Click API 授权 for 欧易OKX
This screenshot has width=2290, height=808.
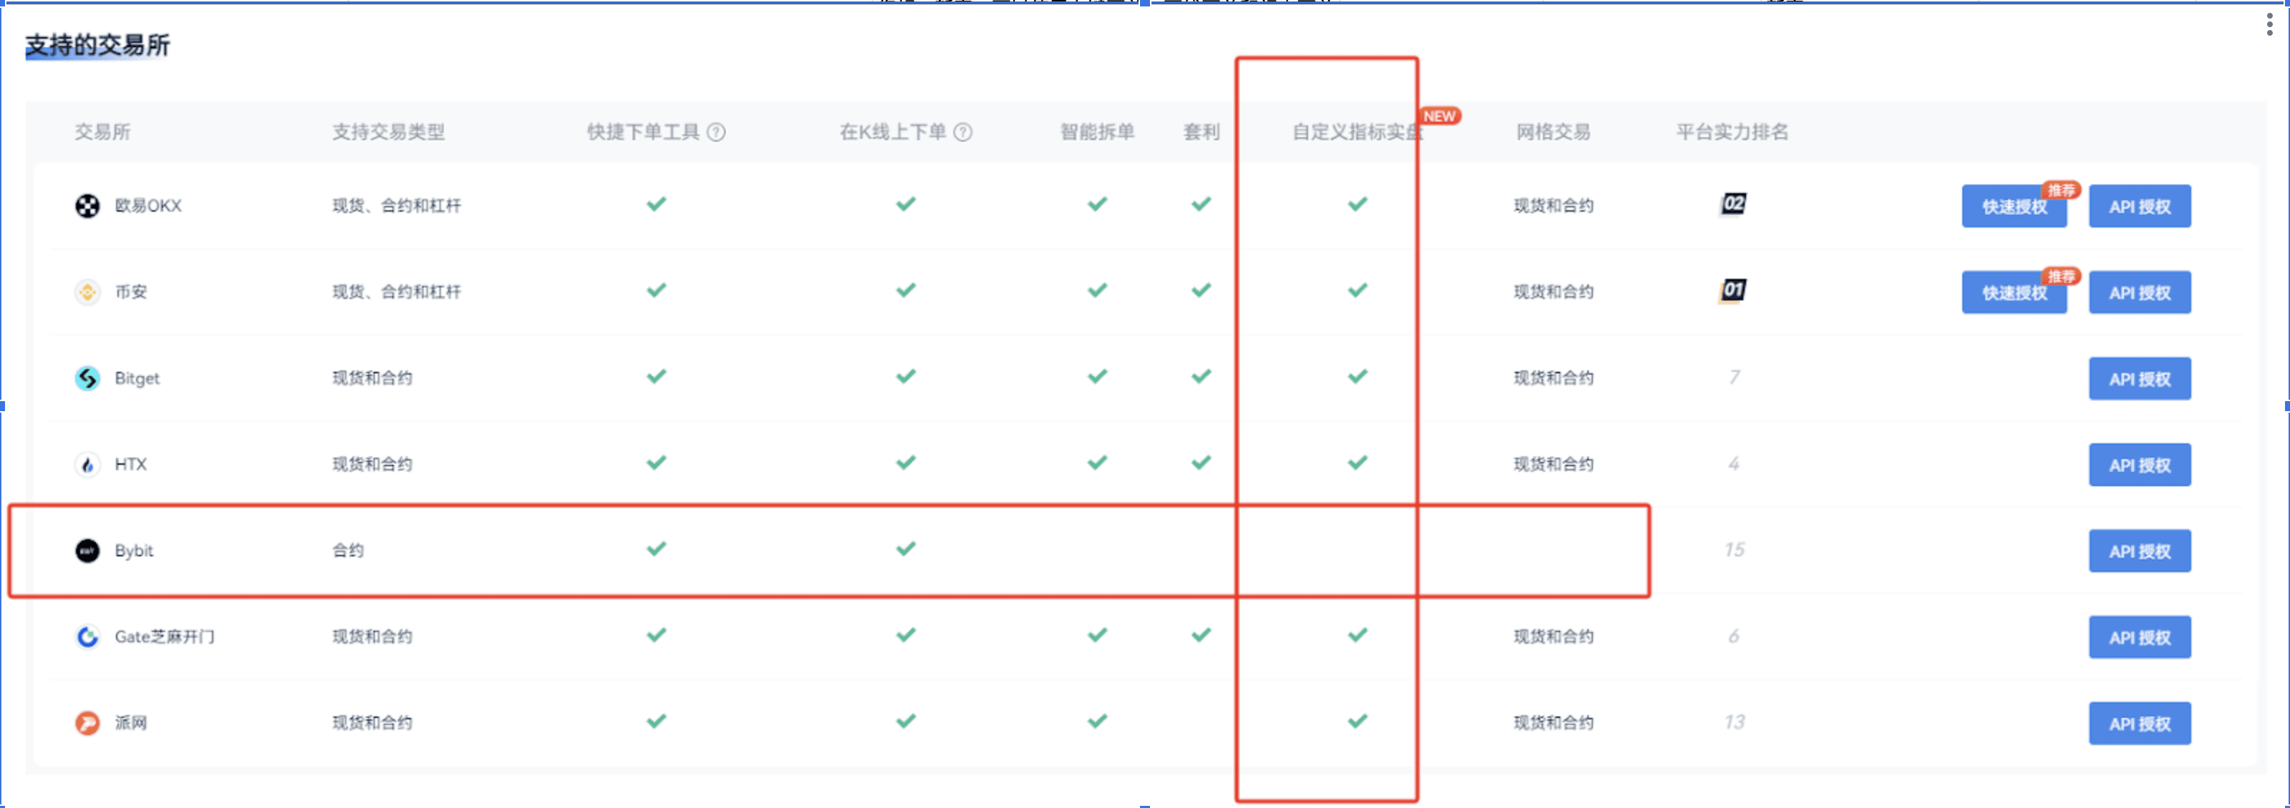(2140, 207)
